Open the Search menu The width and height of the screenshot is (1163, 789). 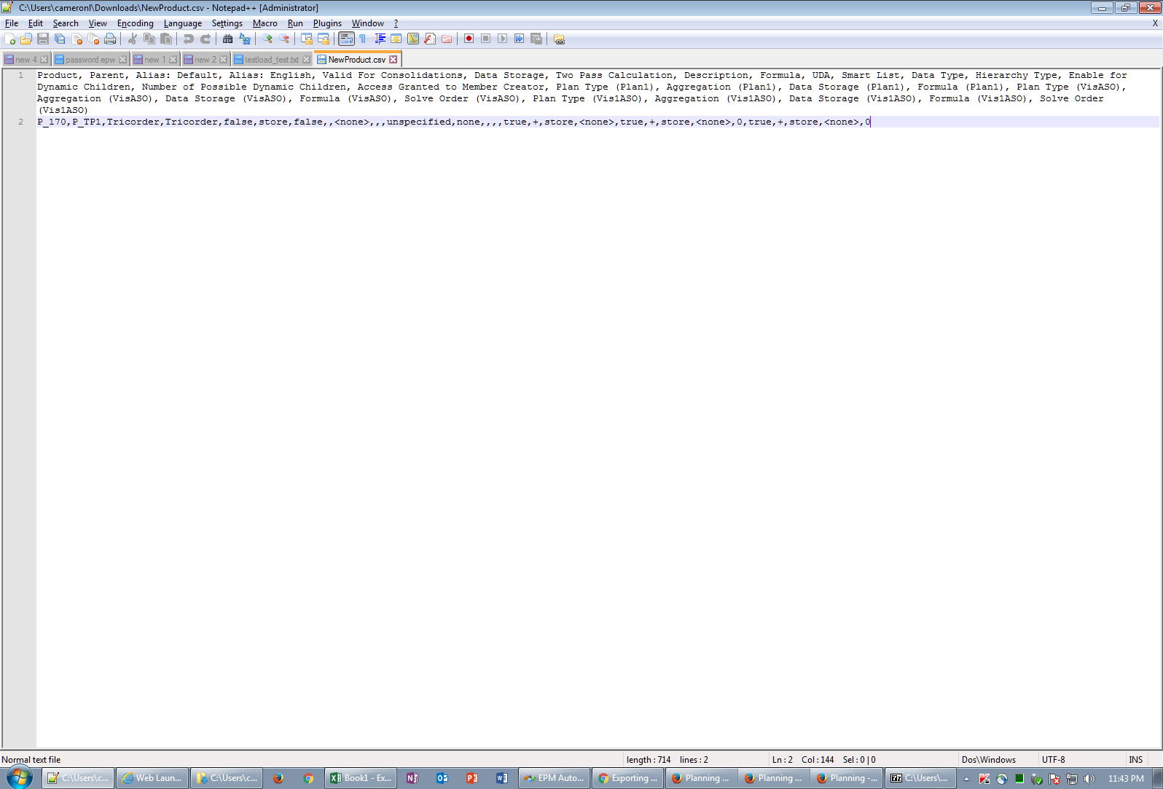click(66, 23)
